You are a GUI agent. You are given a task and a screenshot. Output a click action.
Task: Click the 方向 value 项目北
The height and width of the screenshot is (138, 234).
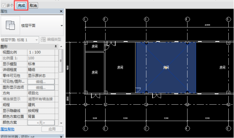(41, 93)
